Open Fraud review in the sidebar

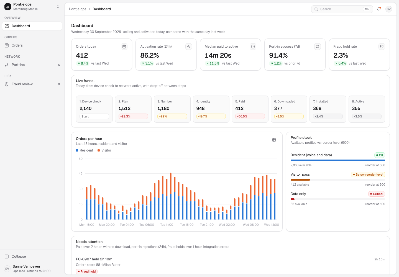pyautogui.click(x=32, y=84)
